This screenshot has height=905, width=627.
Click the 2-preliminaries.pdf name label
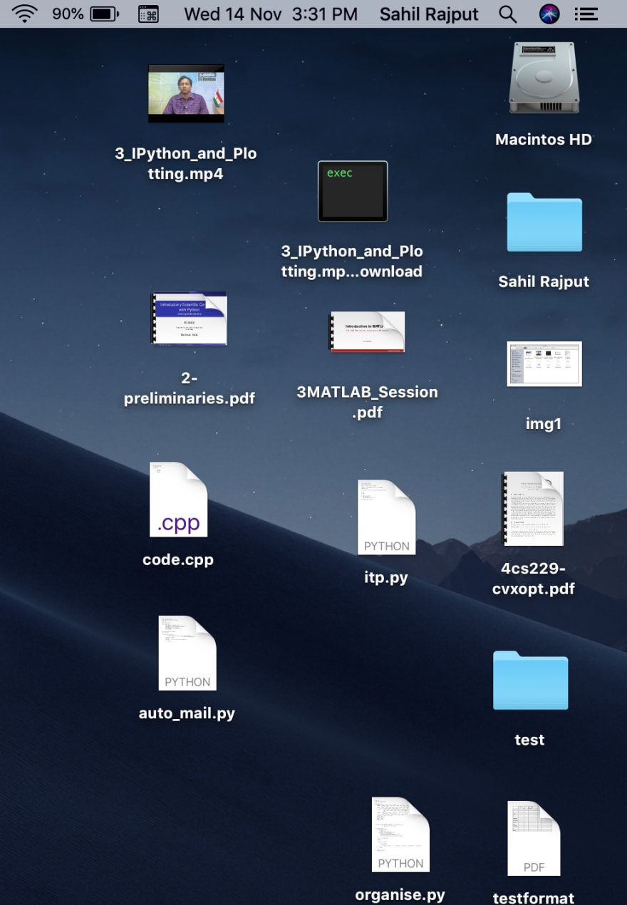coord(189,388)
